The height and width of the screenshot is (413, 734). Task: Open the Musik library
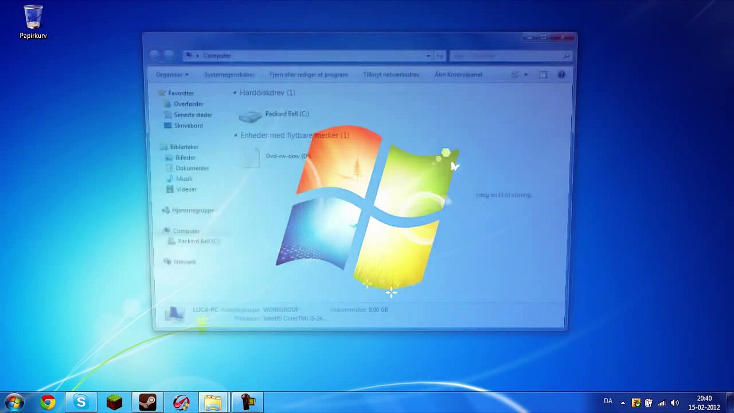point(184,178)
